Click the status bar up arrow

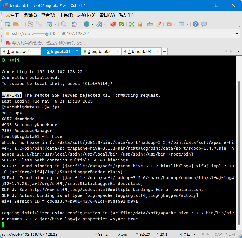(x=203, y=234)
